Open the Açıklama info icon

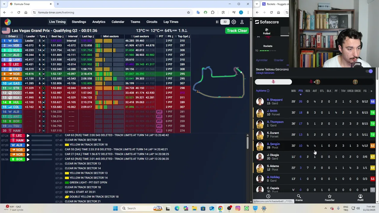coord(268,91)
